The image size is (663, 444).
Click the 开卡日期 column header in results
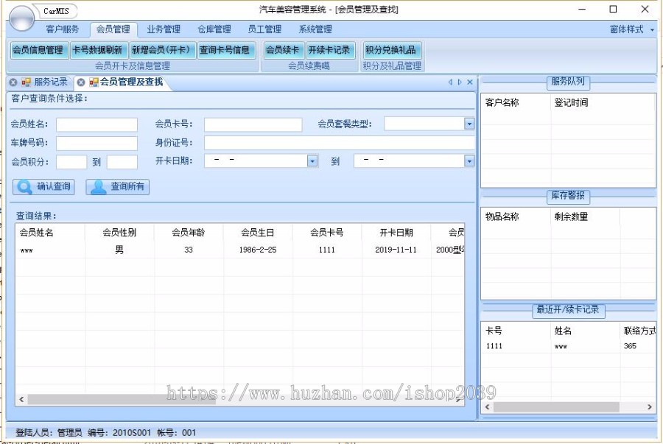pyautogui.click(x=396, y=233)
